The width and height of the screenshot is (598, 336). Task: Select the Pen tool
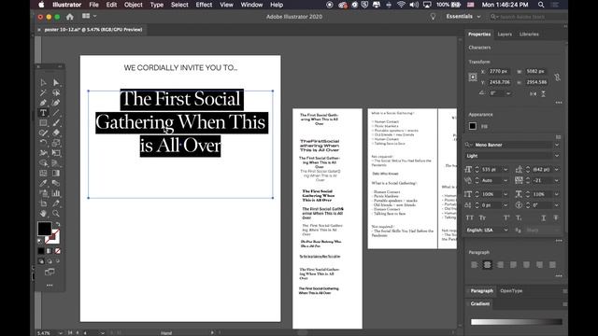click(43, 103)
